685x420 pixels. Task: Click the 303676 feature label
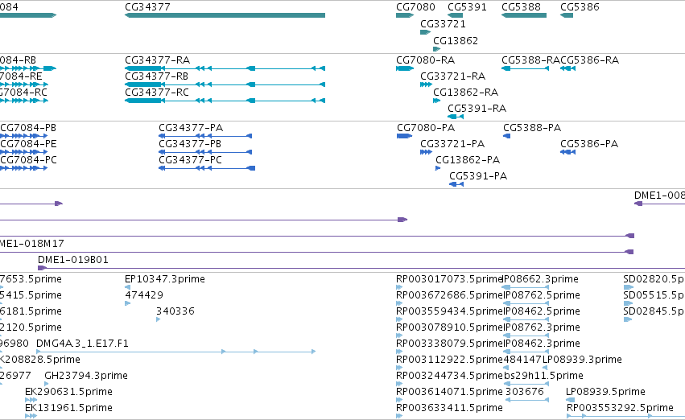525,392
